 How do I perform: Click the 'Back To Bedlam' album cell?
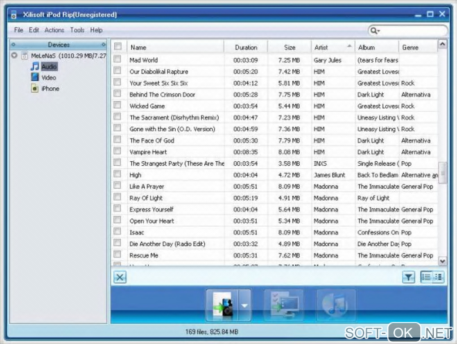(x=378, y=175)
